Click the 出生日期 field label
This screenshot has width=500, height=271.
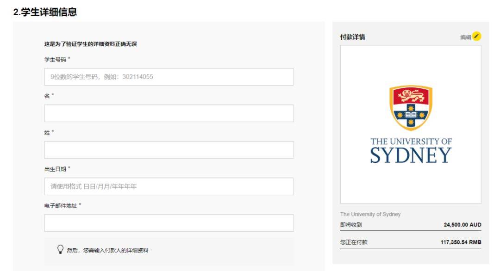pos(55,169)
